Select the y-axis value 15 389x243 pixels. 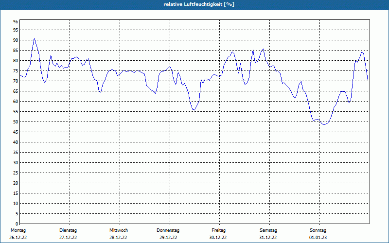[16, 193]
